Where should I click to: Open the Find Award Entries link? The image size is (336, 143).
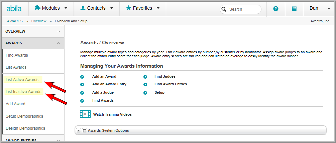[171, 84]
